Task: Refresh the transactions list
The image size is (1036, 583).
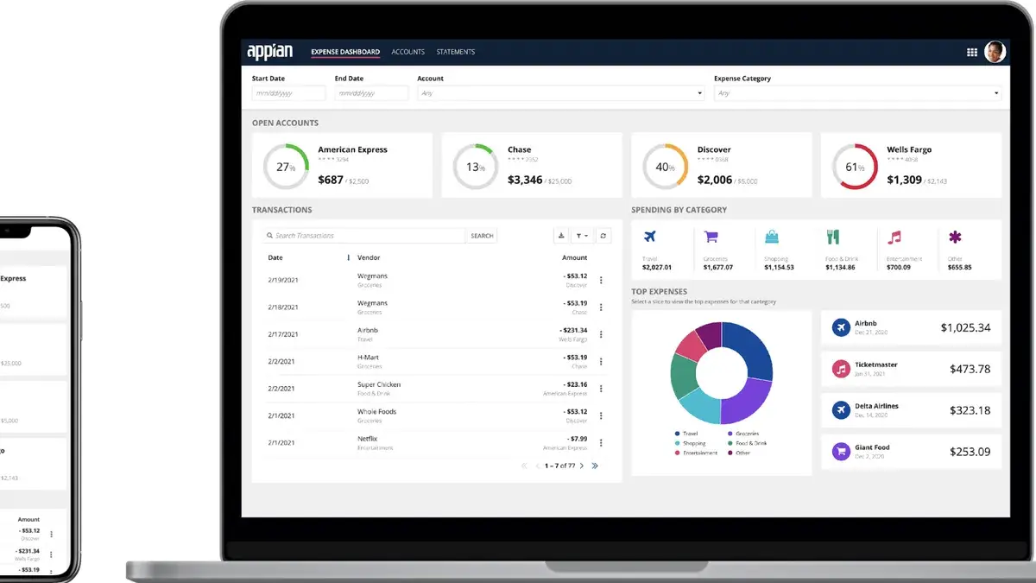Action: point(603,235)
